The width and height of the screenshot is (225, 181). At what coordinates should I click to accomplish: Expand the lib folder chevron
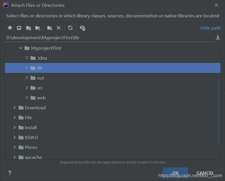click(27, 68)
